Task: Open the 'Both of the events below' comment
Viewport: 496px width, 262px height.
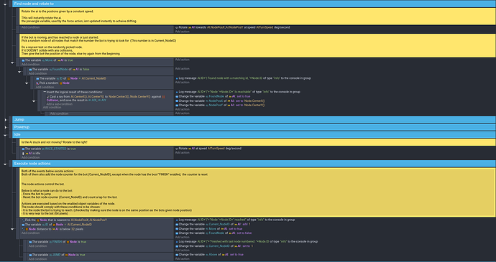Action: pyautogui.click(x=257, y=192)
